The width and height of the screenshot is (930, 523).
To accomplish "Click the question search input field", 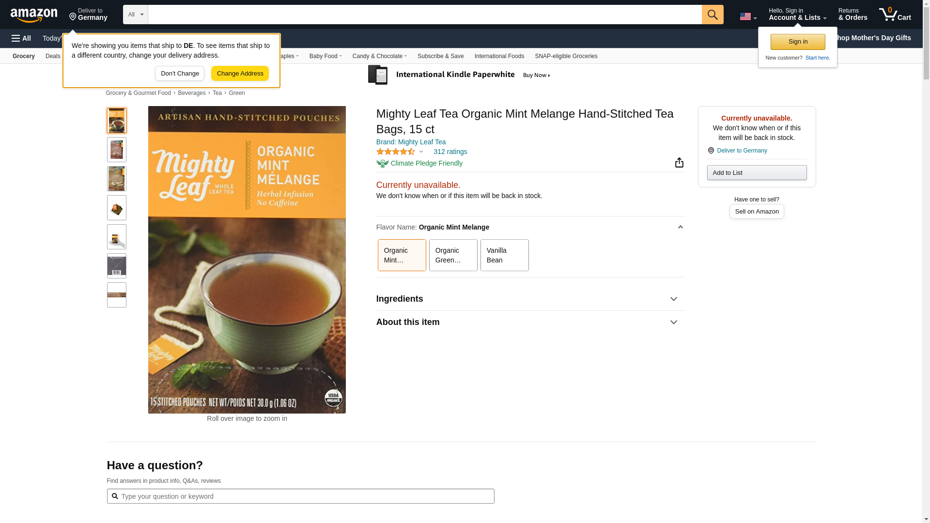I will pyautogui.click(x=300, y=496).
